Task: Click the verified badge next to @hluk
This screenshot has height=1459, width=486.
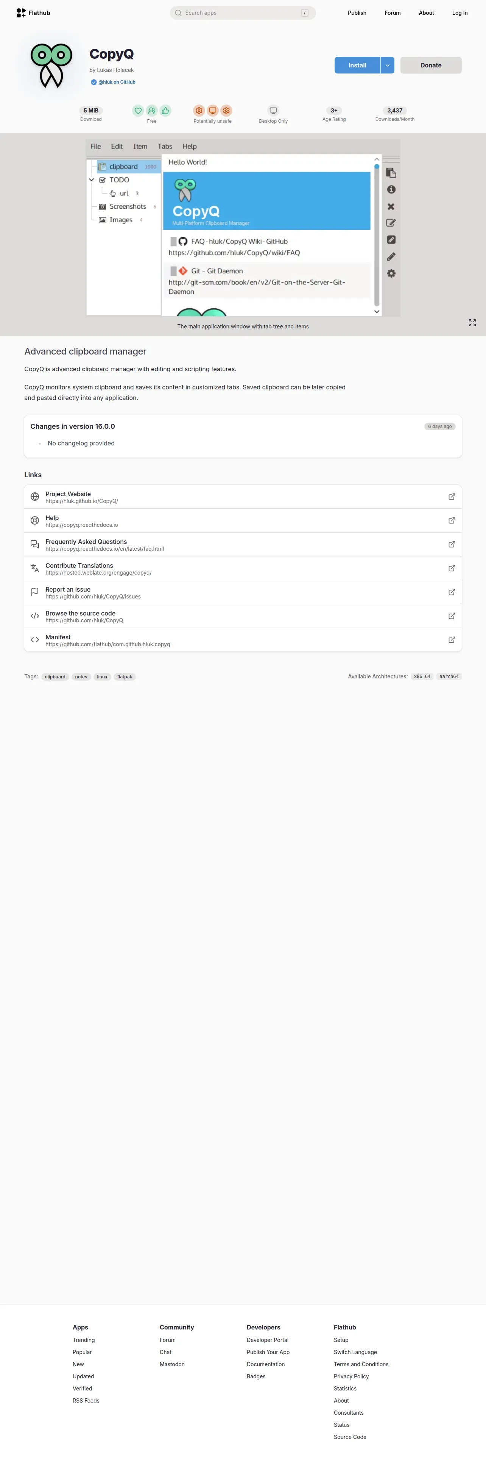Action: (94, 82)
